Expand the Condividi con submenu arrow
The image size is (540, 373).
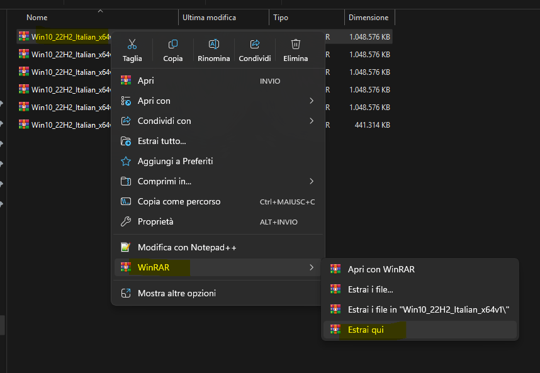(x=312, y=121)
